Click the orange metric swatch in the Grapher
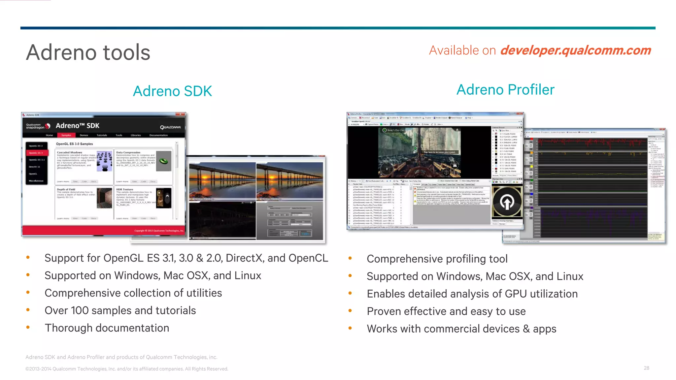Screen dimensions: 676x380 [x=532, y=153]
